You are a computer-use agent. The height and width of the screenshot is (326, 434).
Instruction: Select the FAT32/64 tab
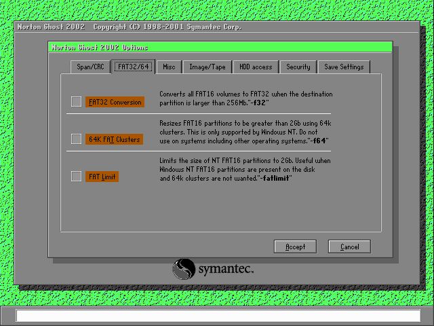click(133, 67)
